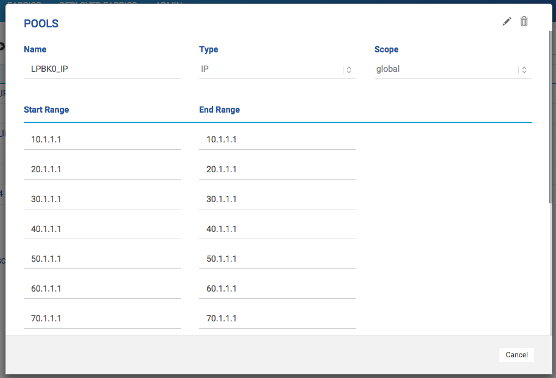556x378 pixels.
Task: Select the End Range field with 10.1.1.1
Action: pyautogui.click(x=277, y=139)
